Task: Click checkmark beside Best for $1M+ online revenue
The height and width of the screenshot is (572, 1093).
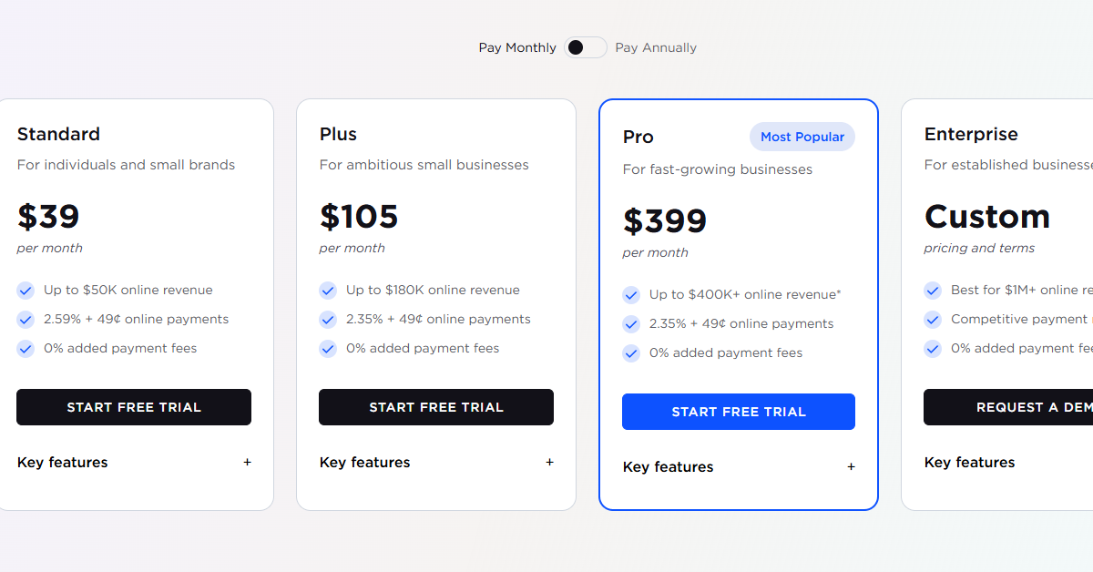Action: (933, 290)
